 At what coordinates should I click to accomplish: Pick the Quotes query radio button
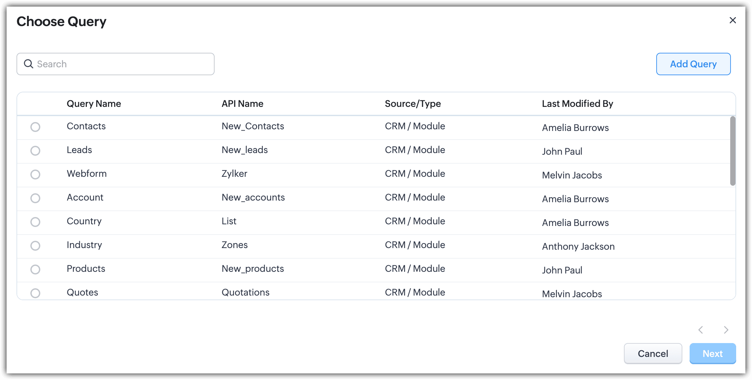(35, 293)
